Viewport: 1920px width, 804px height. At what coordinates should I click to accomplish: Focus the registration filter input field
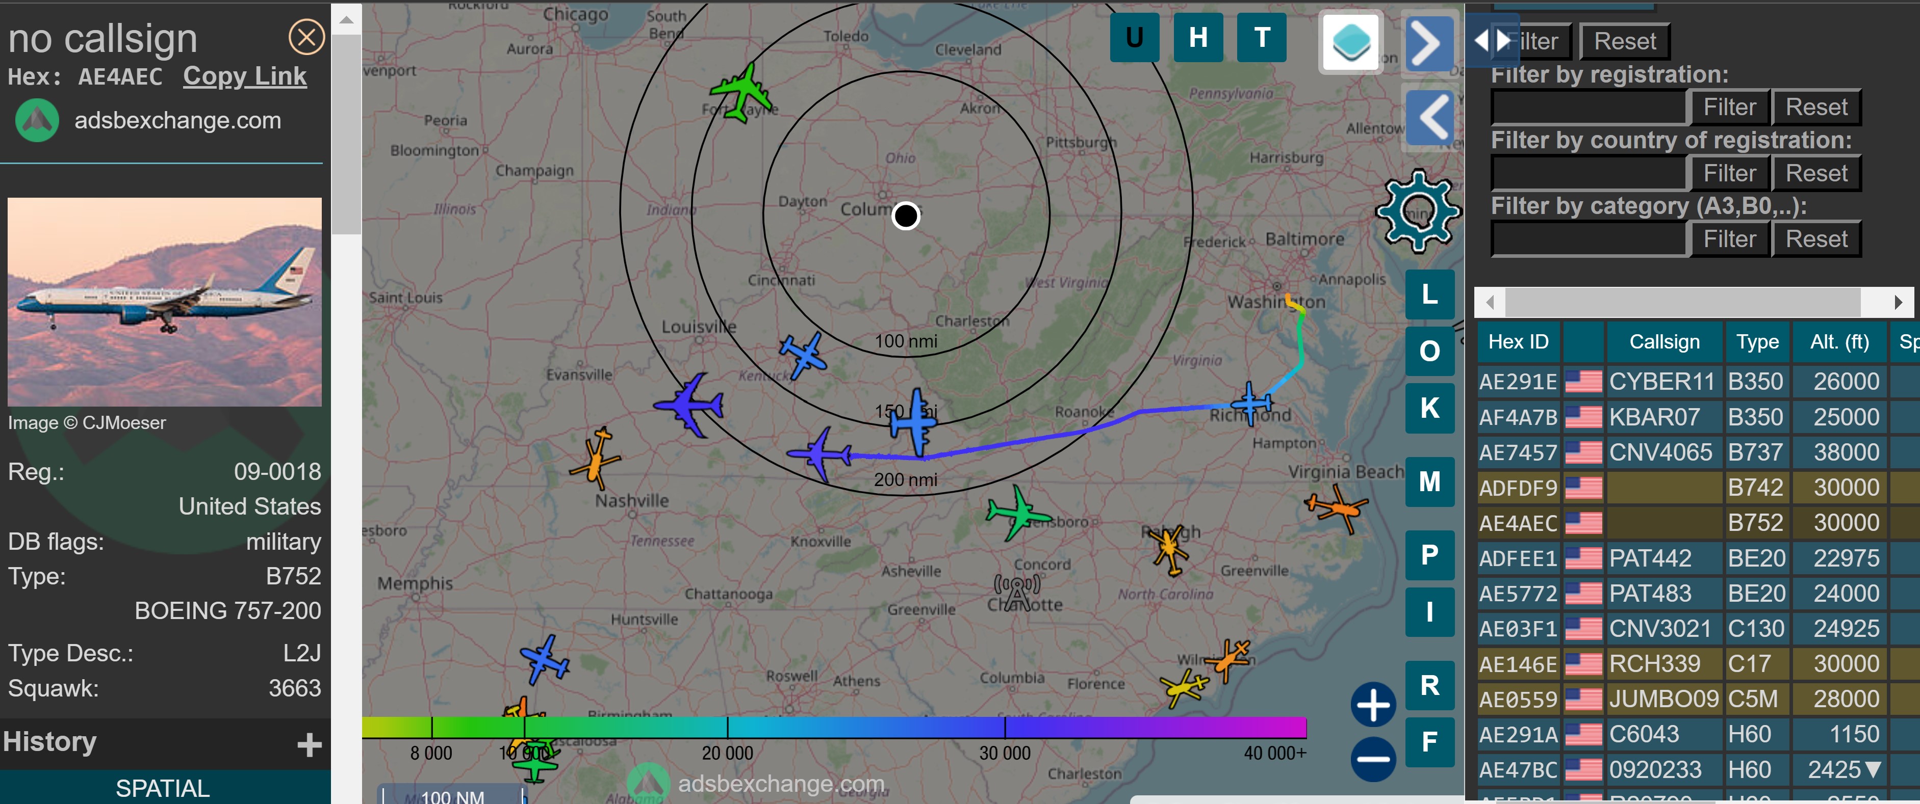click(x=1589, y=107)
